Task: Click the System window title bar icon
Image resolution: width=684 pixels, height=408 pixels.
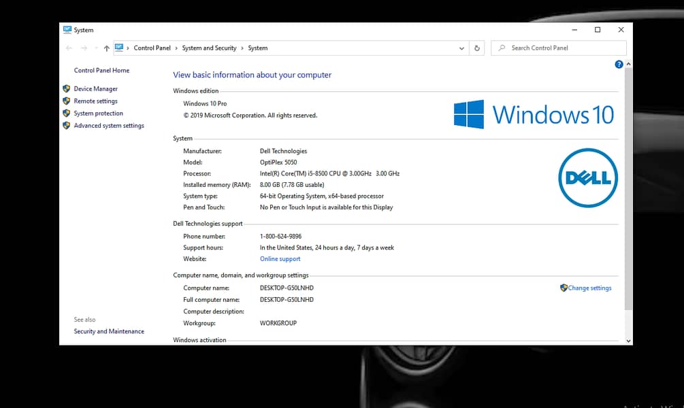Action: coord(67,30)
